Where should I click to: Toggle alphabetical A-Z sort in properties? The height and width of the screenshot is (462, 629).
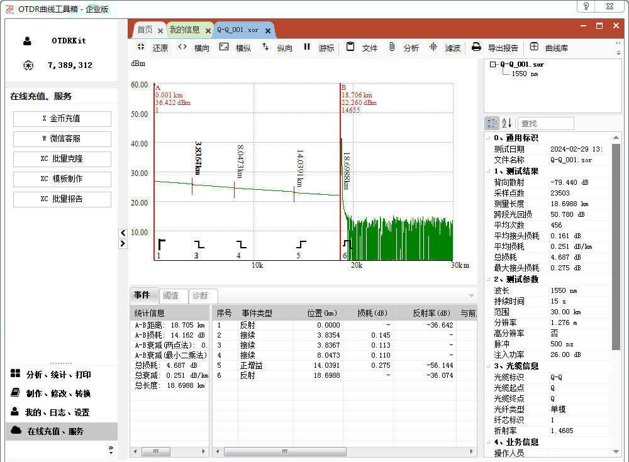(x=507, y=123)
